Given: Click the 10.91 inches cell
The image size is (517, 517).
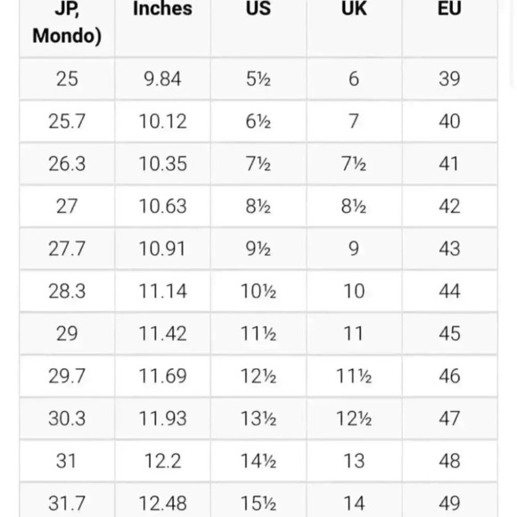Looking at the screenshot, I should click(x=162, y=249).
